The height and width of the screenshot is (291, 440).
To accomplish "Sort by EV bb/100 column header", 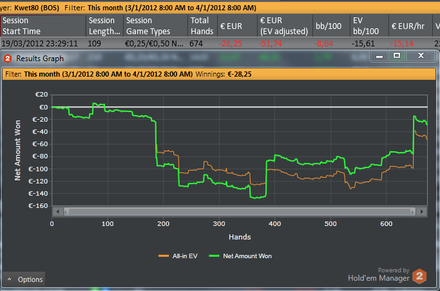I will coord(369,26).
